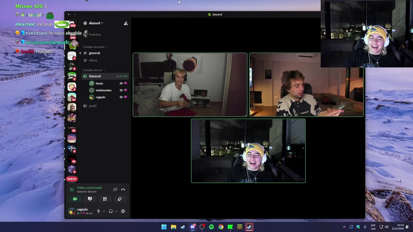The image size is (413, 232).
Task: Open the Kick app from the taskbar
Action: 230,227
